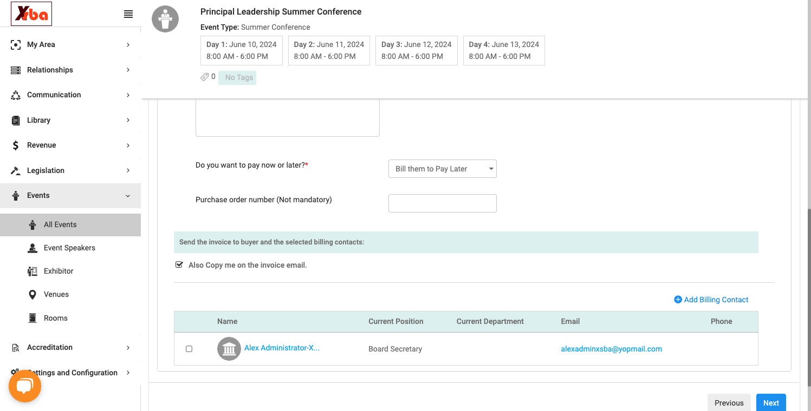Click the hamburger menu icon
Viewport: 811px width, 411px height.
click(x=128, y=15)
